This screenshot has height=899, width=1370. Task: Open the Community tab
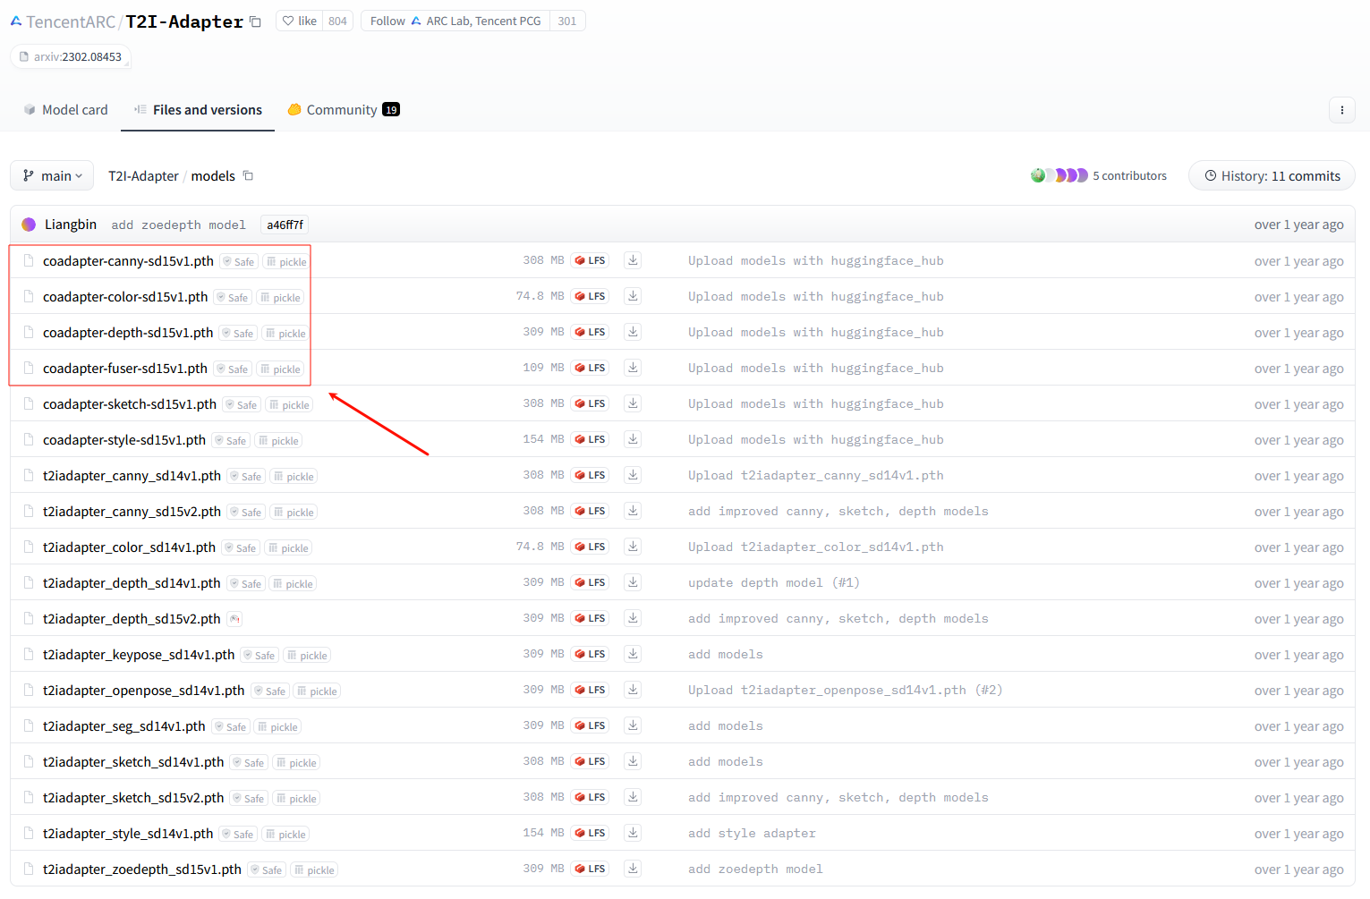click(343, 109)
